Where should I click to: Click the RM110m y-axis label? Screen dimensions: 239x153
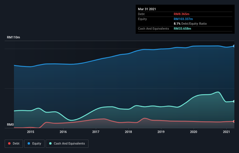(x=13, y=37)
